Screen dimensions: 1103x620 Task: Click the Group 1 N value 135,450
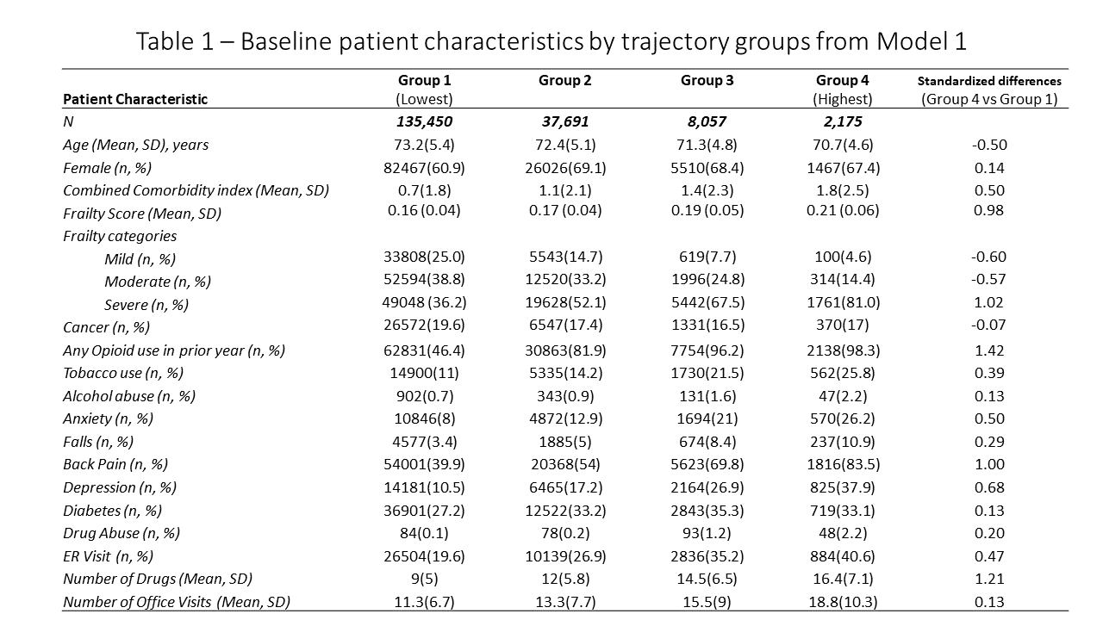423,122
